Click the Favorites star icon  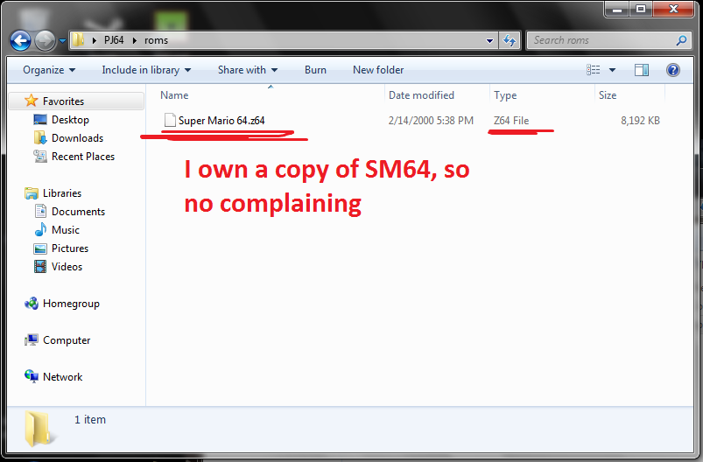coord(31,101)
